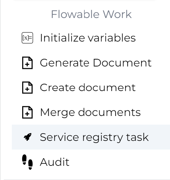Screen dimensions: 170x180
Task: Click the rocket icon for Service registry task
Action: pyautogui.click(x=27, y=137)
